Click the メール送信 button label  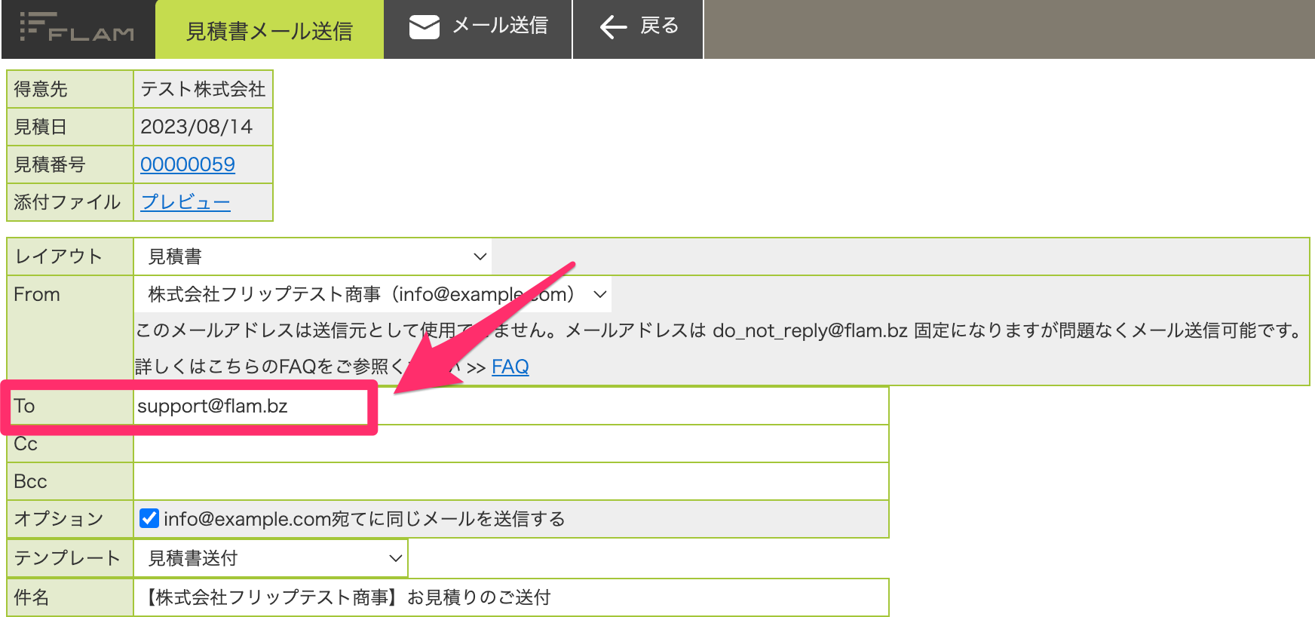click(x=500, y=26)
